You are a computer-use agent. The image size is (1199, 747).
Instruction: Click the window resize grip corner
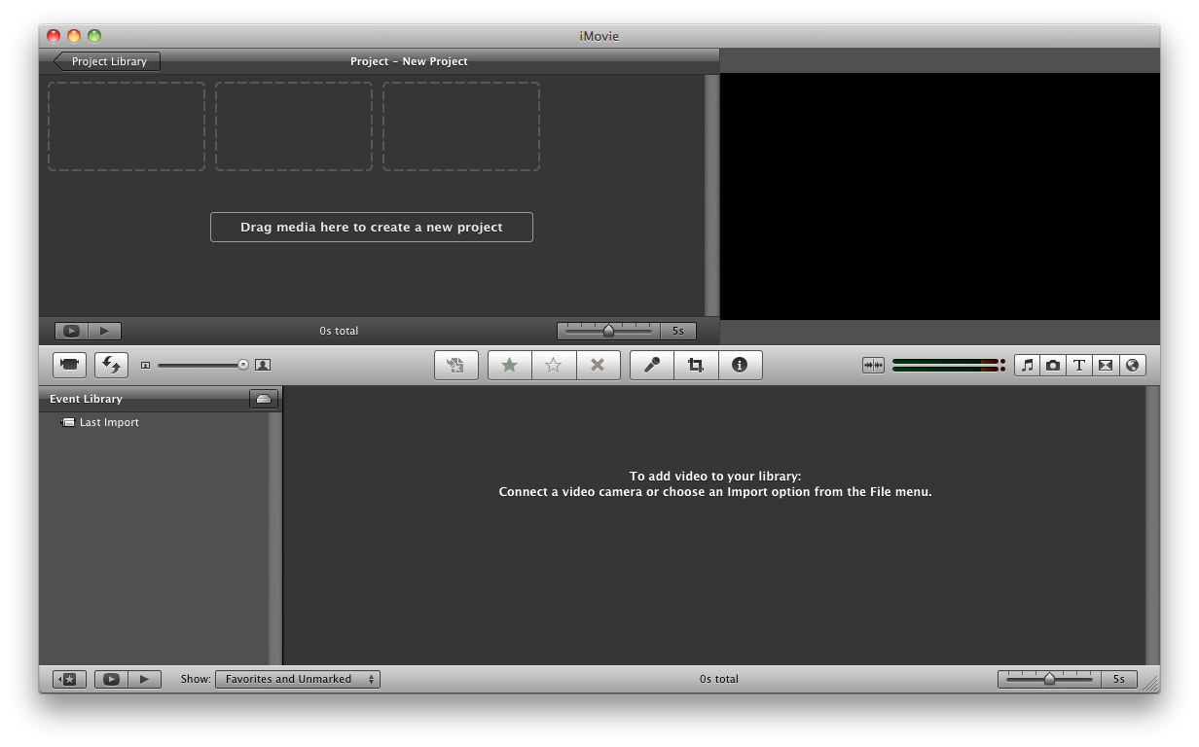pos(1151,684)
